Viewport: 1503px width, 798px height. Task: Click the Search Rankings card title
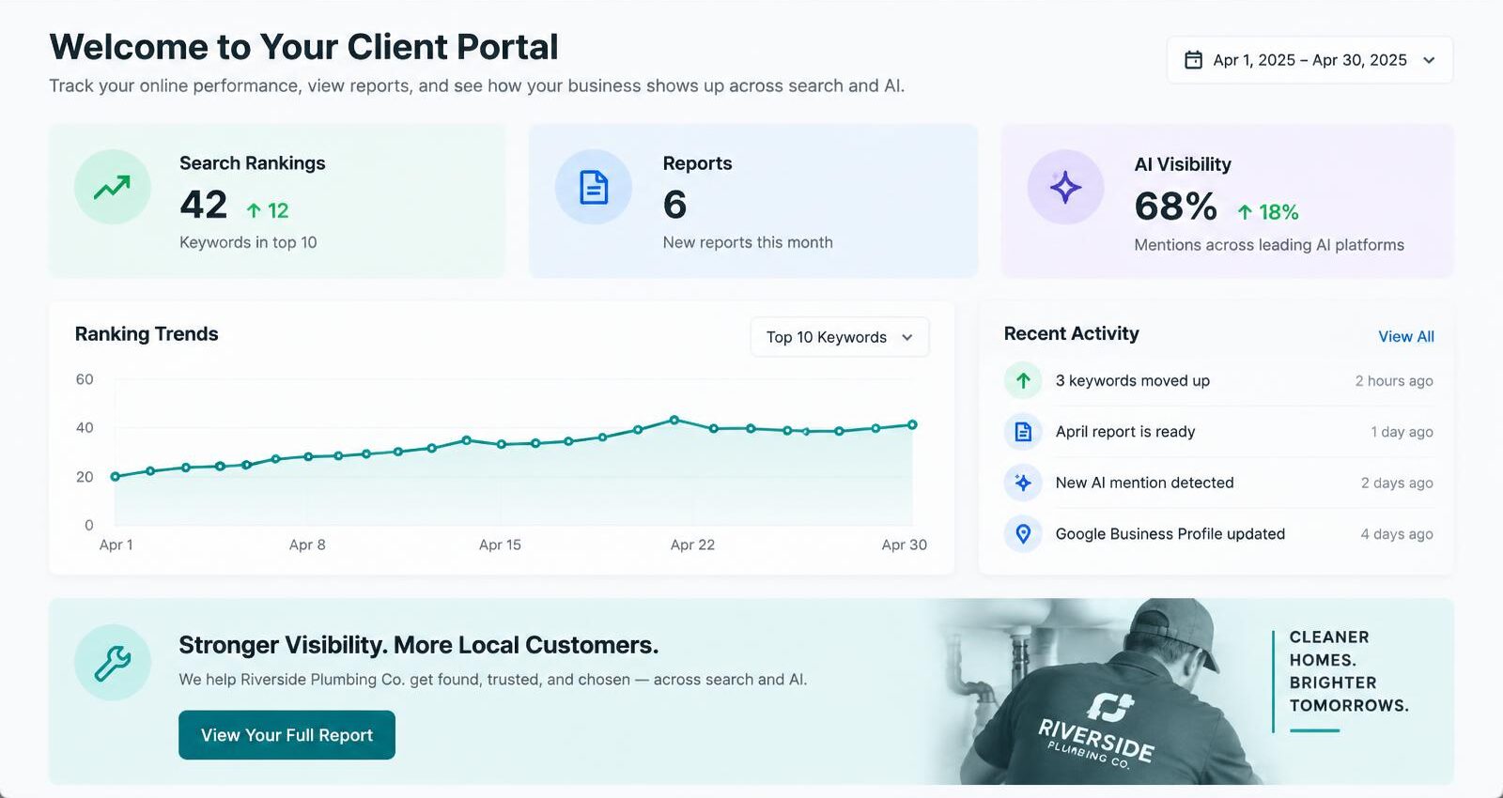[253, 163]
